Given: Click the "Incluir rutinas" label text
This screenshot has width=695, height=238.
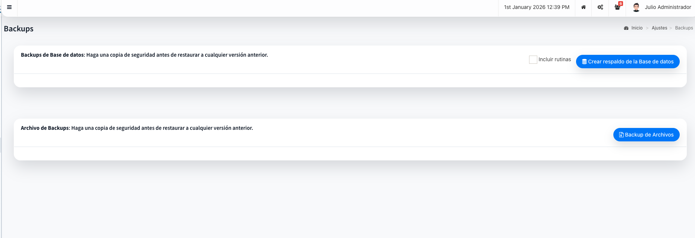Looking at the screenshot, I should click(554, 60).
